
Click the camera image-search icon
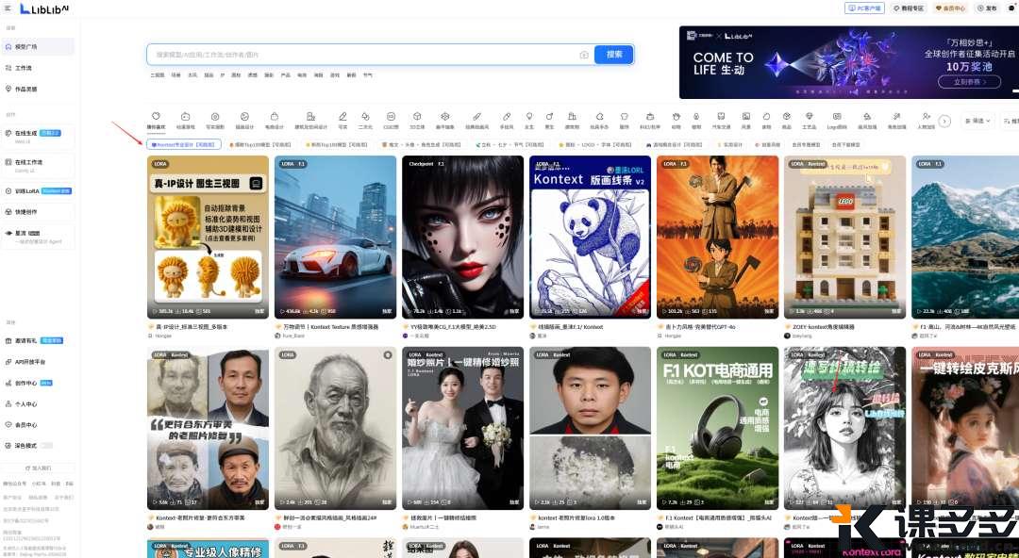tap(584, 56)
